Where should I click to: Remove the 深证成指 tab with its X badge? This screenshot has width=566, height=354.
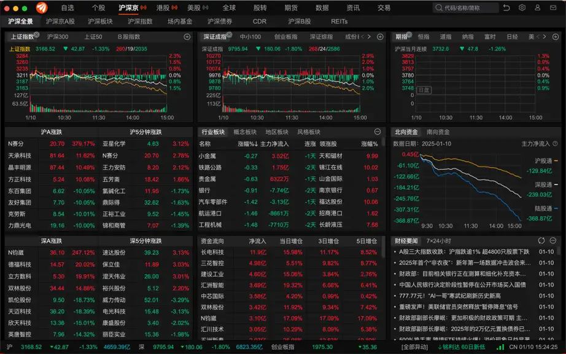pyautogui.click(x=229, y=34)
